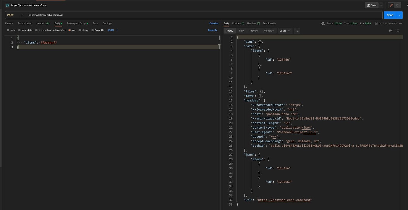Click the request URL input field

[204, 15]
